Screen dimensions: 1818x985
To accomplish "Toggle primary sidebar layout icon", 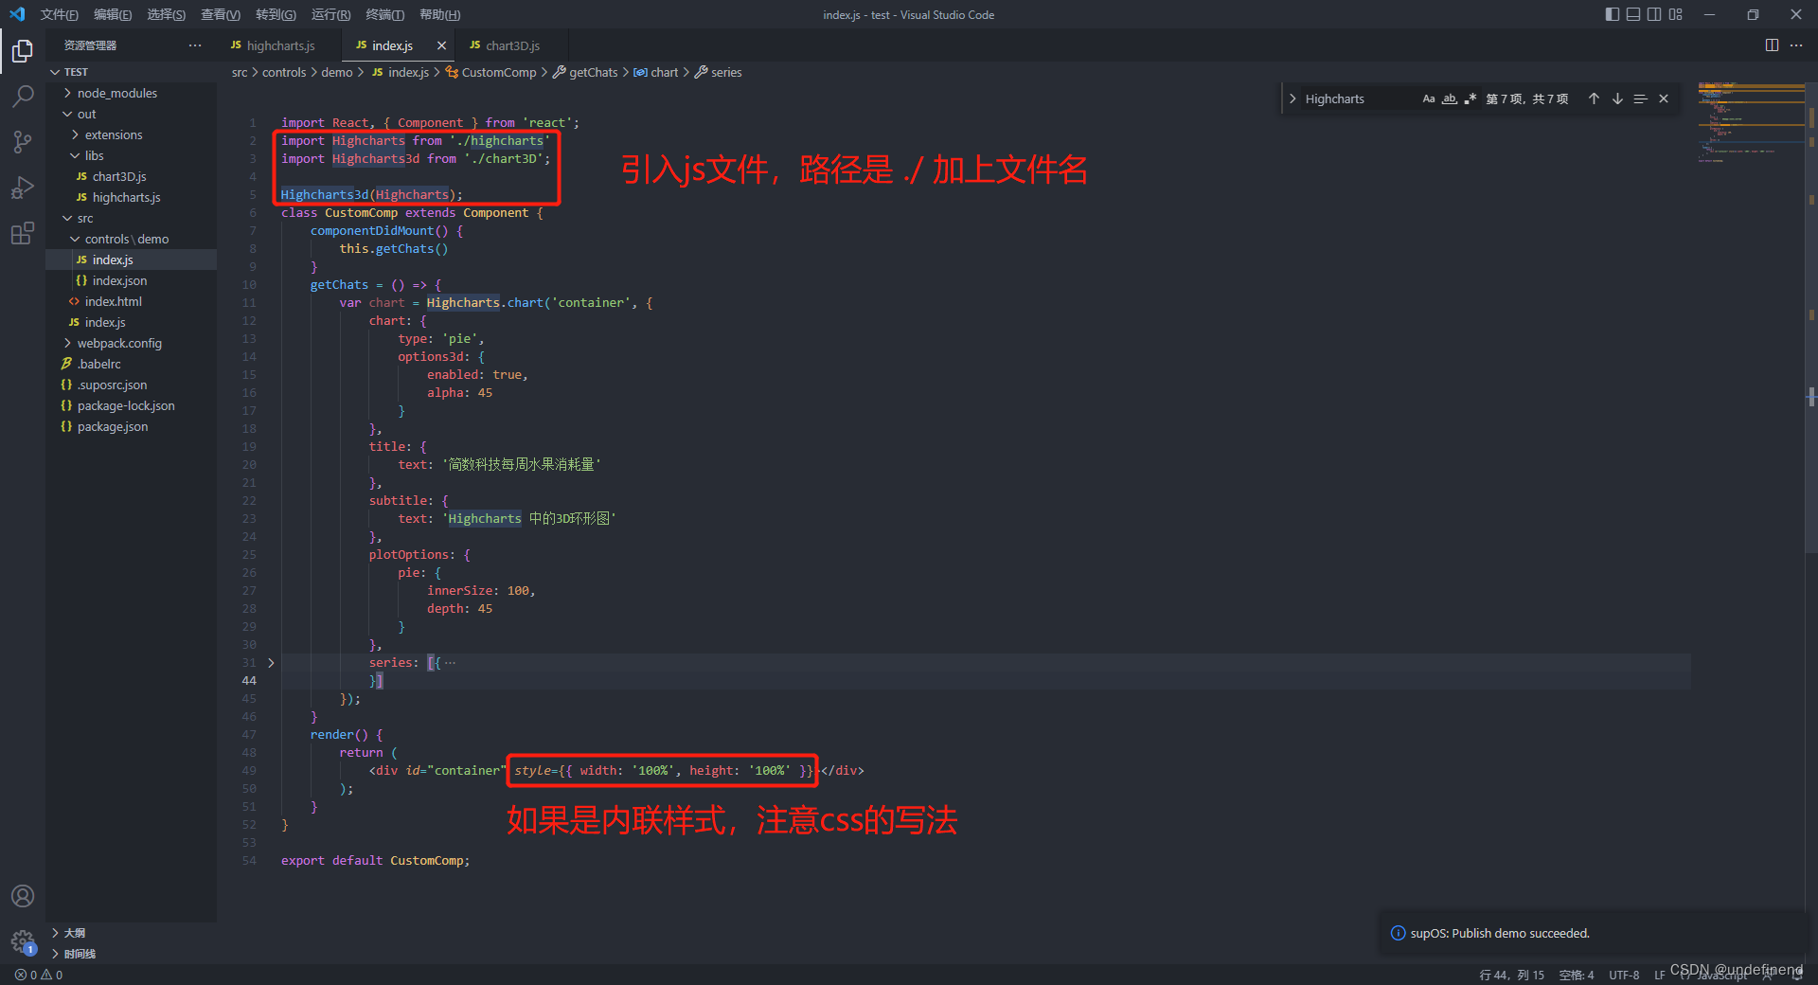I will (x=1613, y=14).
